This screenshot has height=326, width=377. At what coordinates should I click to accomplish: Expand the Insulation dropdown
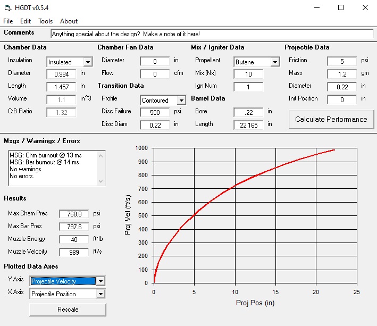click(x=88, y=62)
